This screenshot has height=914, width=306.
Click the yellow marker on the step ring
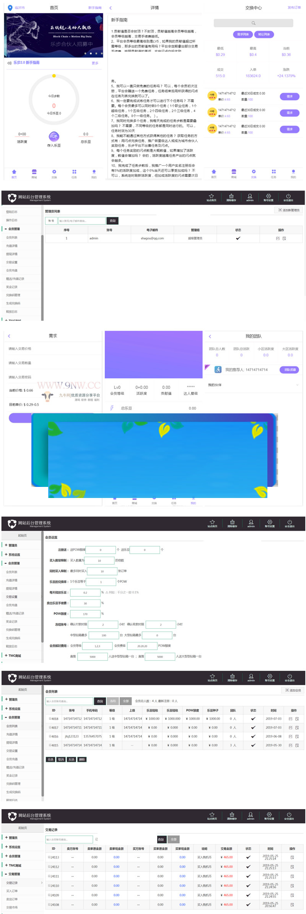pos(54,76)
